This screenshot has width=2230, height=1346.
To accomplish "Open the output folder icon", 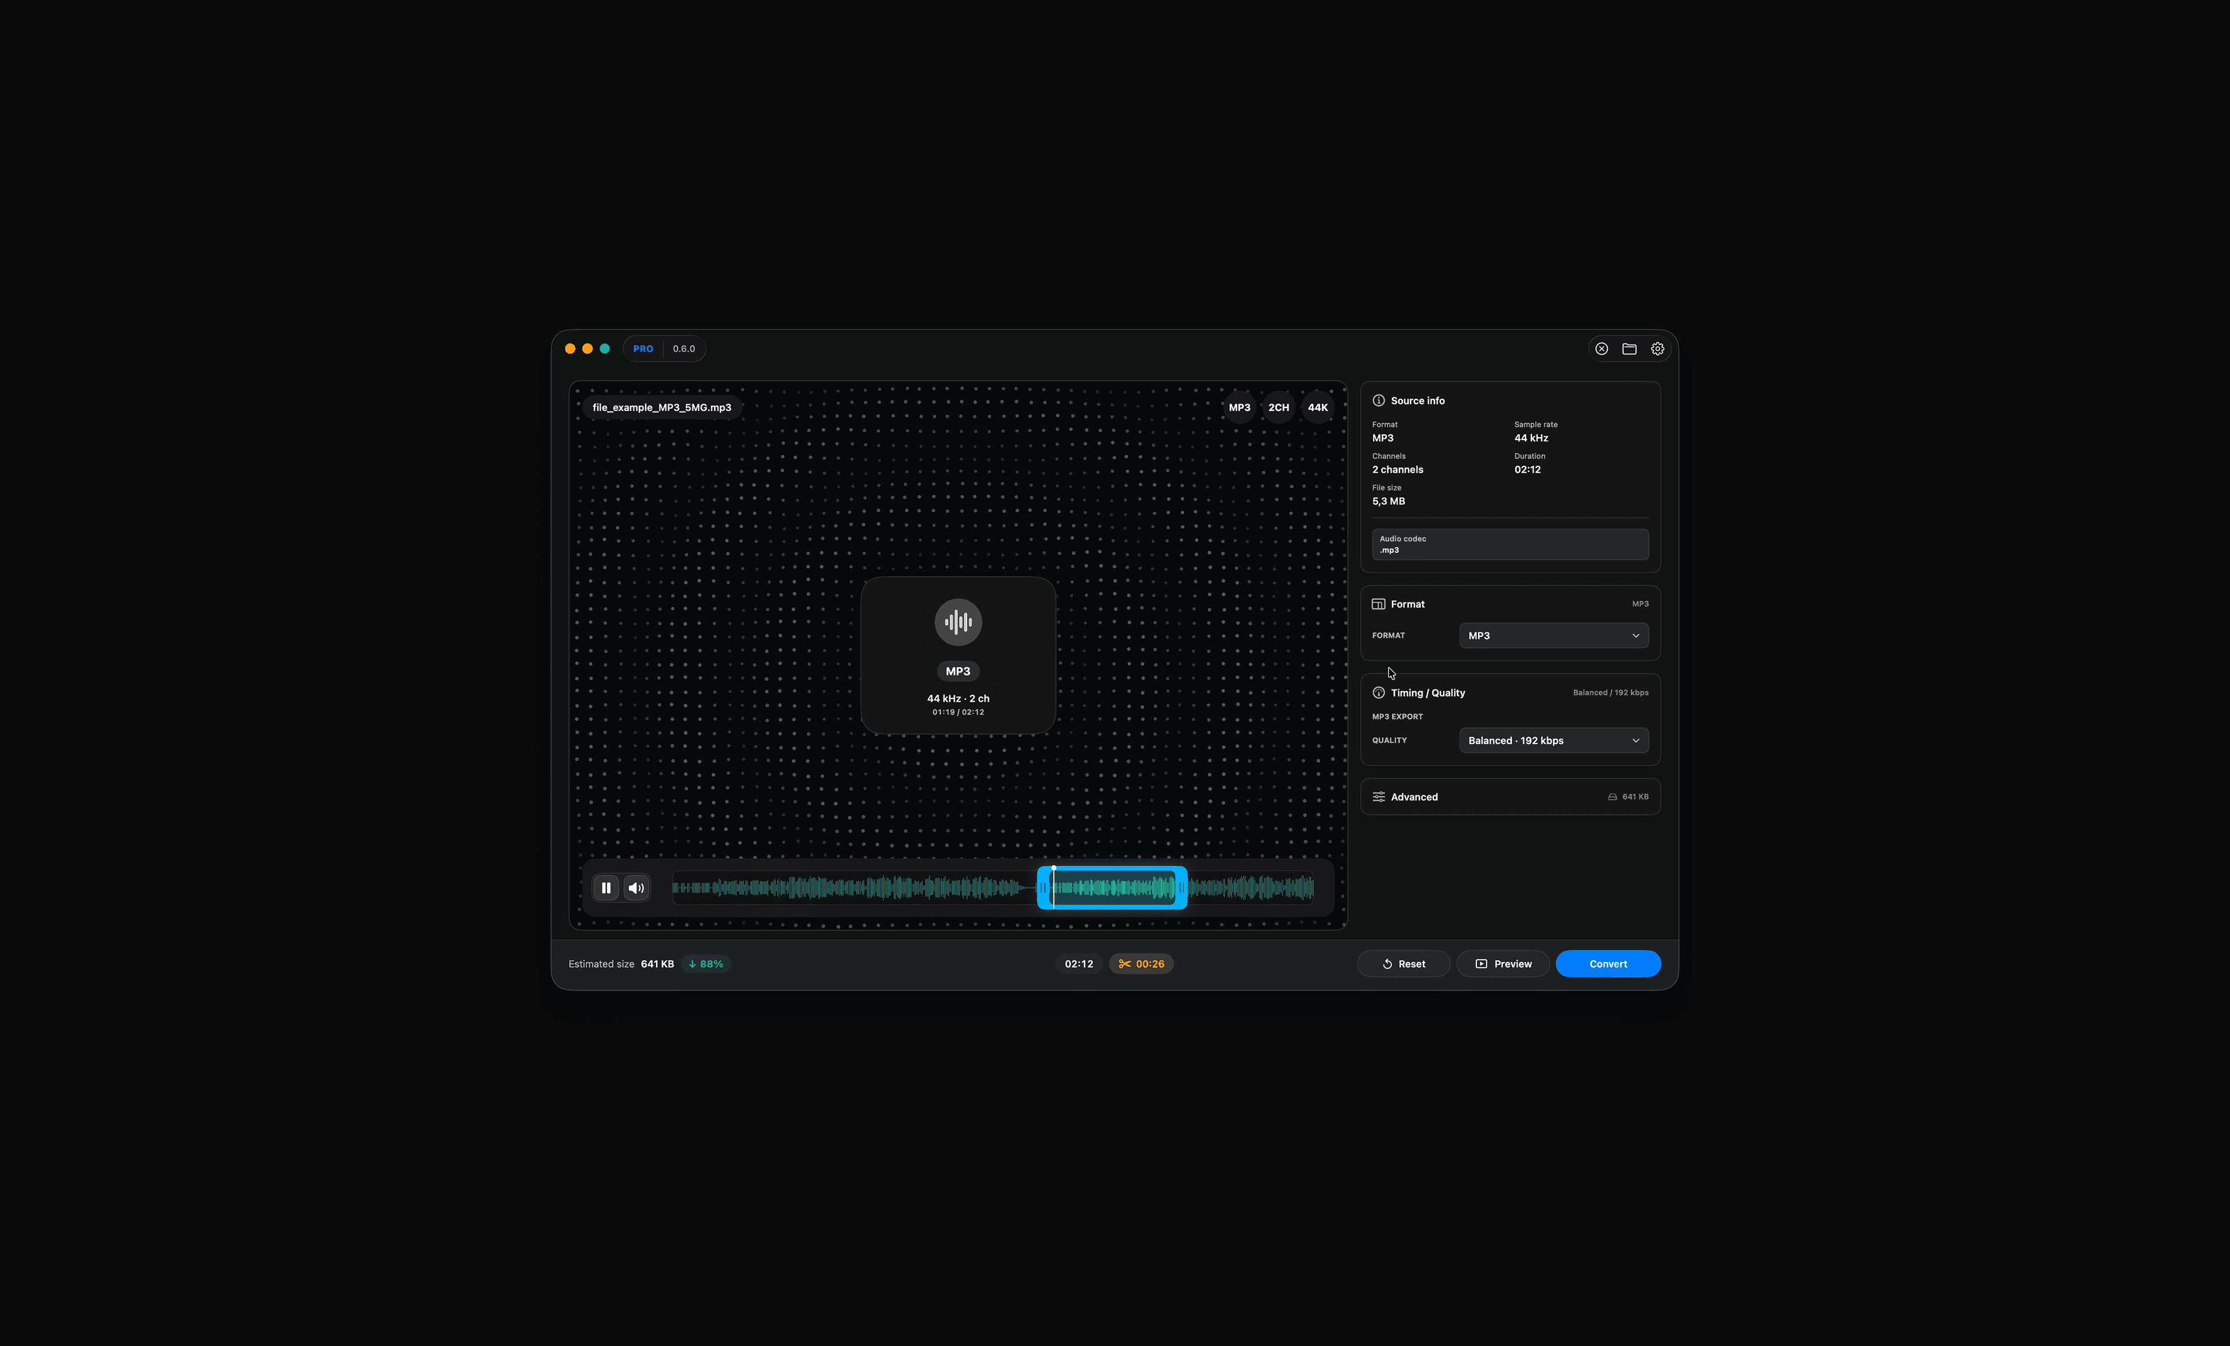I will click(x=1629, y=349).
